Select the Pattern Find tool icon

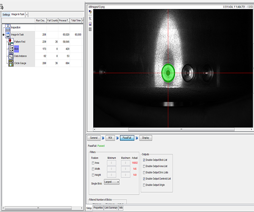click(x=11, y=42)
